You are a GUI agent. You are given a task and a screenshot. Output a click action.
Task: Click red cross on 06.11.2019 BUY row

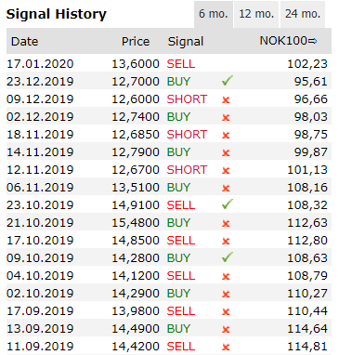point(226,188)
